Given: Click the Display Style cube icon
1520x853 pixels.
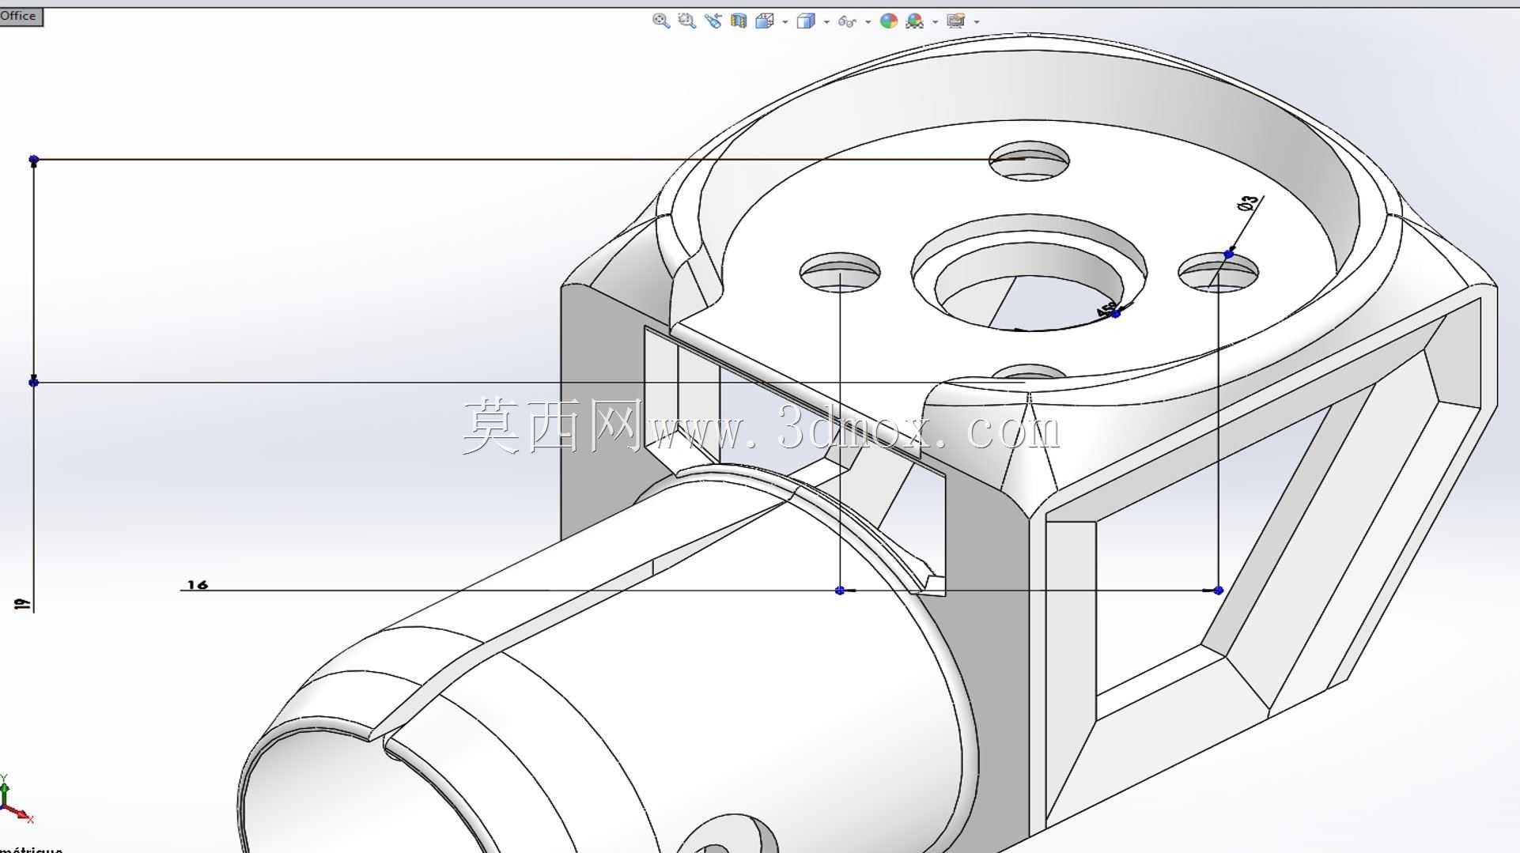Looking at the screenshot, I should click(x=806, y=21).
